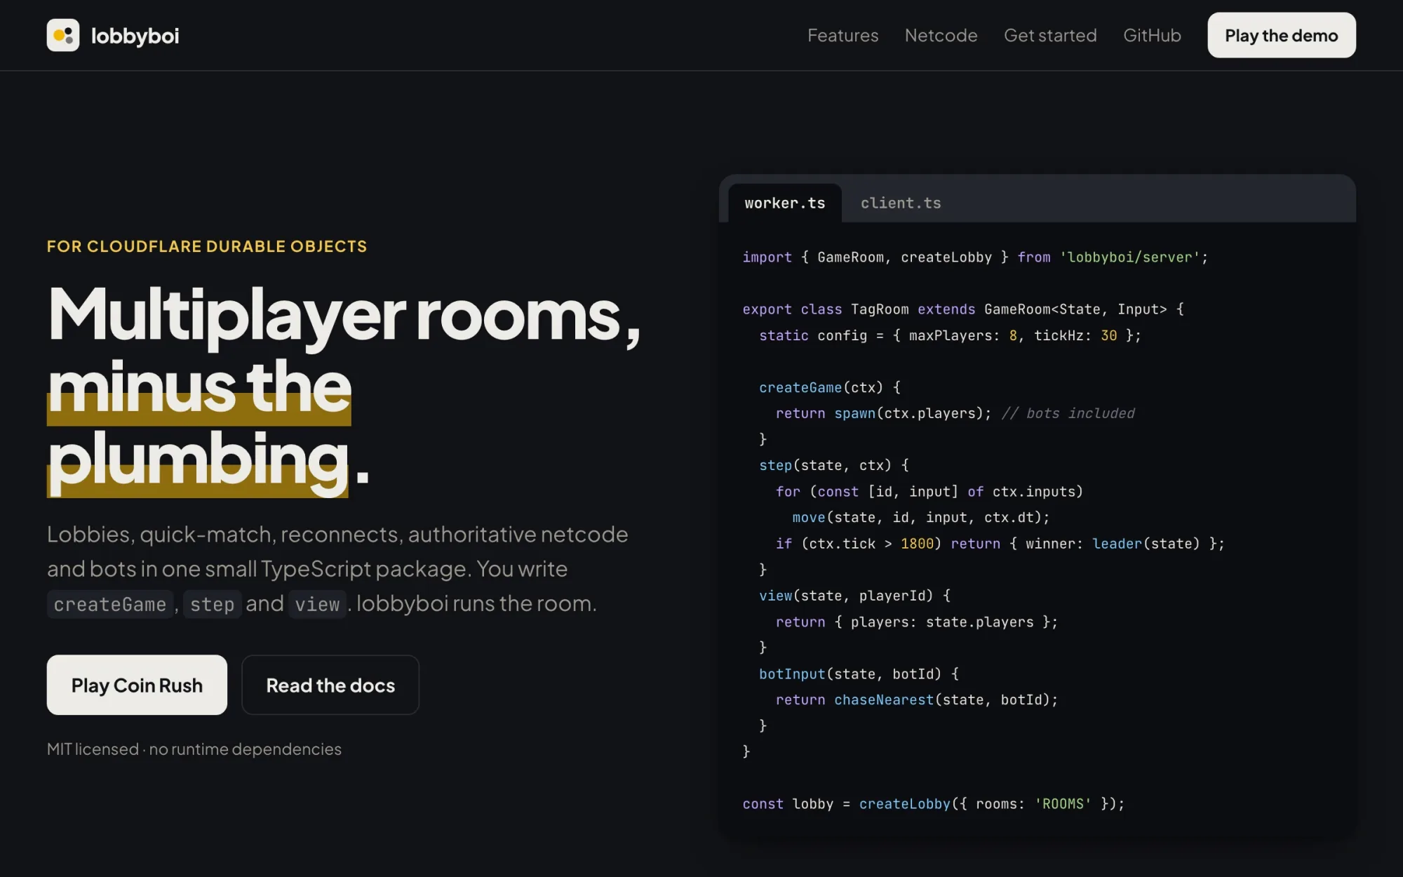
Task: Click 'MIT licensed · no runtime dependencies' text
Action: 194,749
